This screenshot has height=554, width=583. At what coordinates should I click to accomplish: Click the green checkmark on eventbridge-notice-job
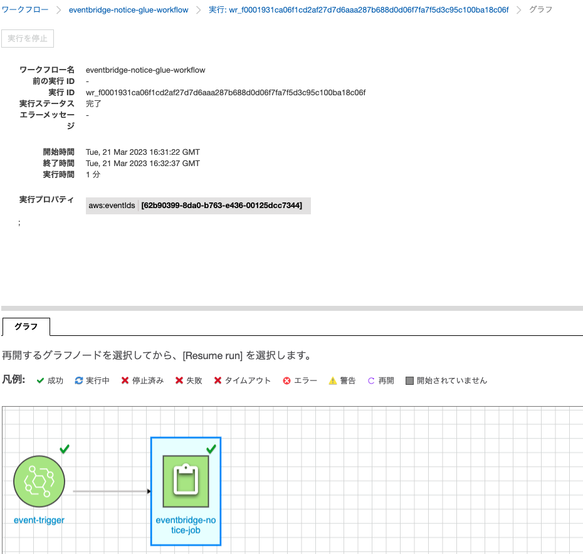[211, 449]
